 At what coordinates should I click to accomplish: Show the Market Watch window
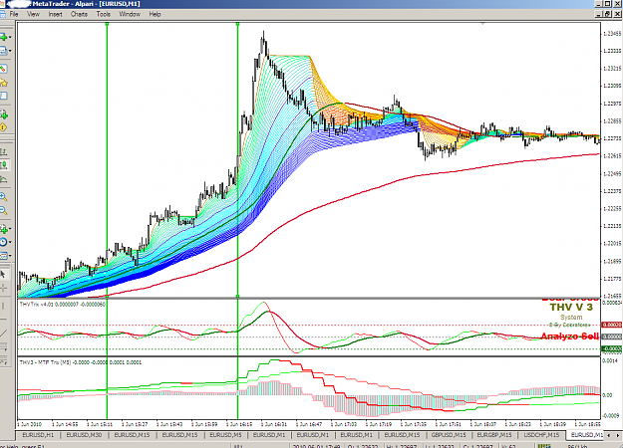click(x=3, y=69)
